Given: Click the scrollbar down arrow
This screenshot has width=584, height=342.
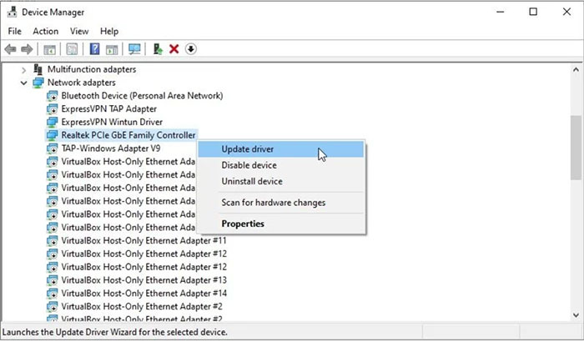Looking at the screenshot, I should (576, 315).
